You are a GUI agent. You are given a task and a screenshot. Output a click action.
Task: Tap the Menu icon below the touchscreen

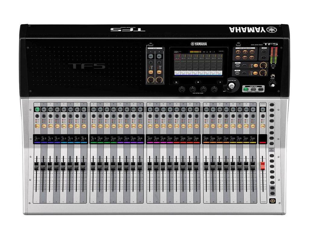click(x=220, y=82)
